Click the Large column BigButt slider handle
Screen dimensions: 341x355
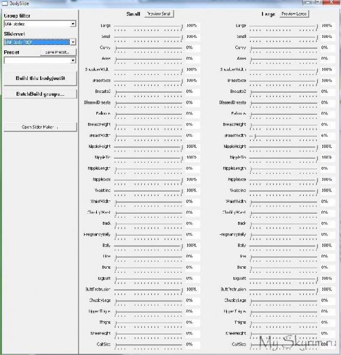point(317,279)
